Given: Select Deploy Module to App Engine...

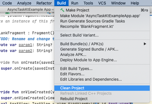Looking at the screenshot, I should point(102,60).
